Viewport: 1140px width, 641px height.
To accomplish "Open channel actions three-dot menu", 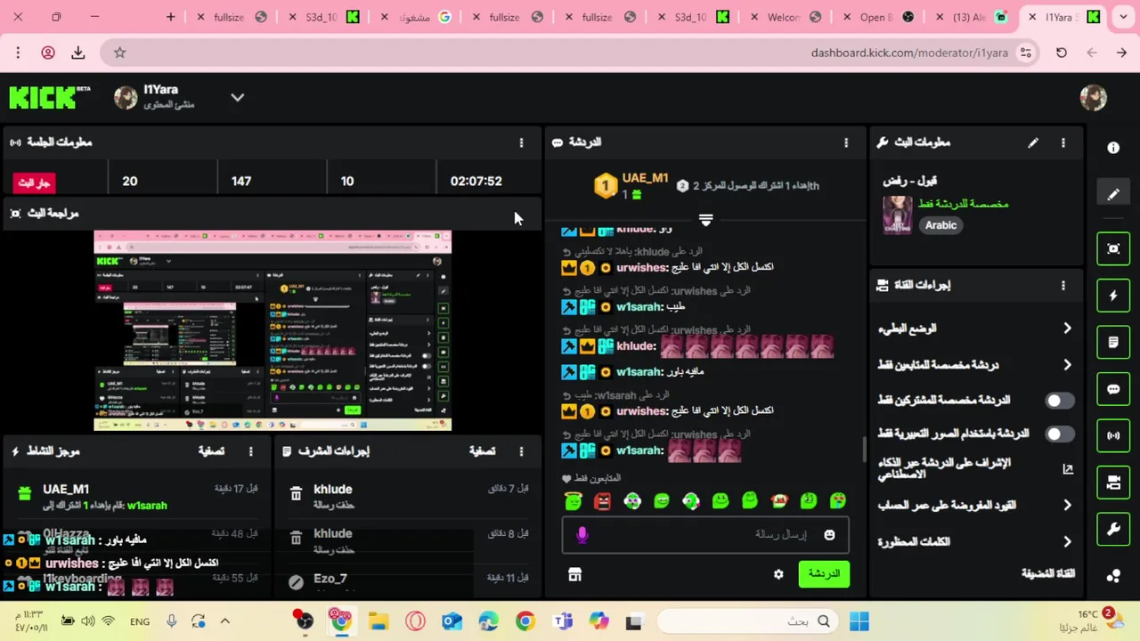I will (x=1063, y=285).
